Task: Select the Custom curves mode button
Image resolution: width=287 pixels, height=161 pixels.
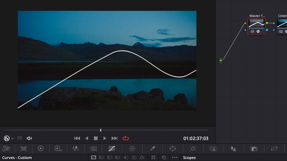Action: (93, 157)
